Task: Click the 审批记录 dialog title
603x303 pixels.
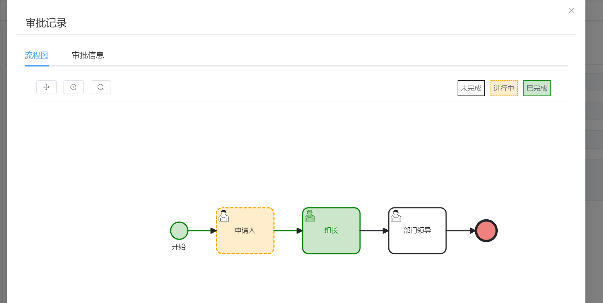Action: pos(46,23)
